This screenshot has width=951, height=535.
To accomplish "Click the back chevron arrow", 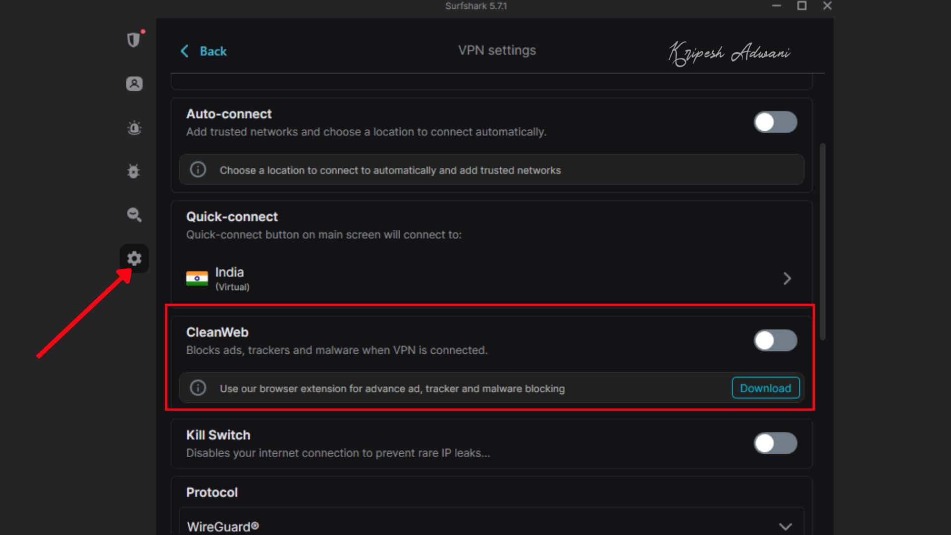I will [185, 51].
